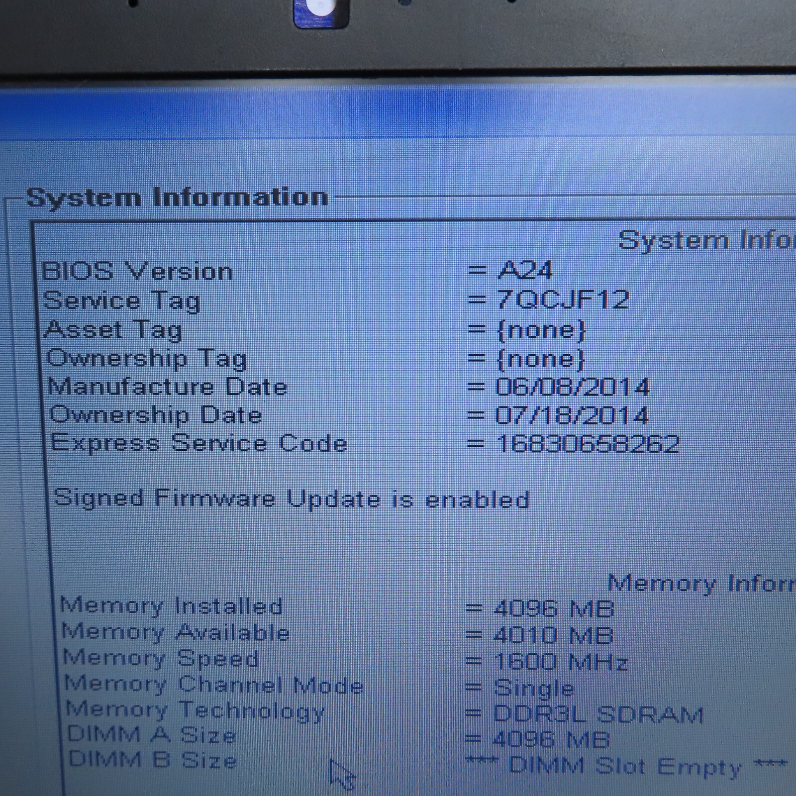This screenshot has width=796, height=796.
Task: Click the 'DIMM B Size' label
Action: click(152, 760)
